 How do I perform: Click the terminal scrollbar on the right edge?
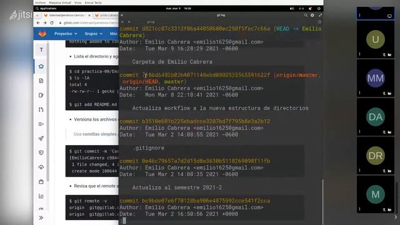pyautogui.click(x=322, y=202)
